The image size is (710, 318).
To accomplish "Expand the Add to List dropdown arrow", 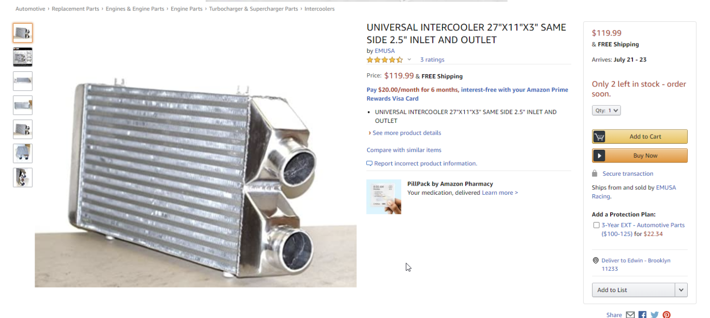I will pyautogui.click(x=681, y=290).
